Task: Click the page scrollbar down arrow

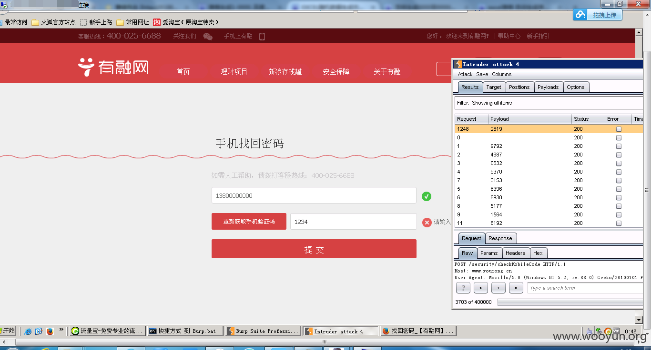Action: [639, 320]
